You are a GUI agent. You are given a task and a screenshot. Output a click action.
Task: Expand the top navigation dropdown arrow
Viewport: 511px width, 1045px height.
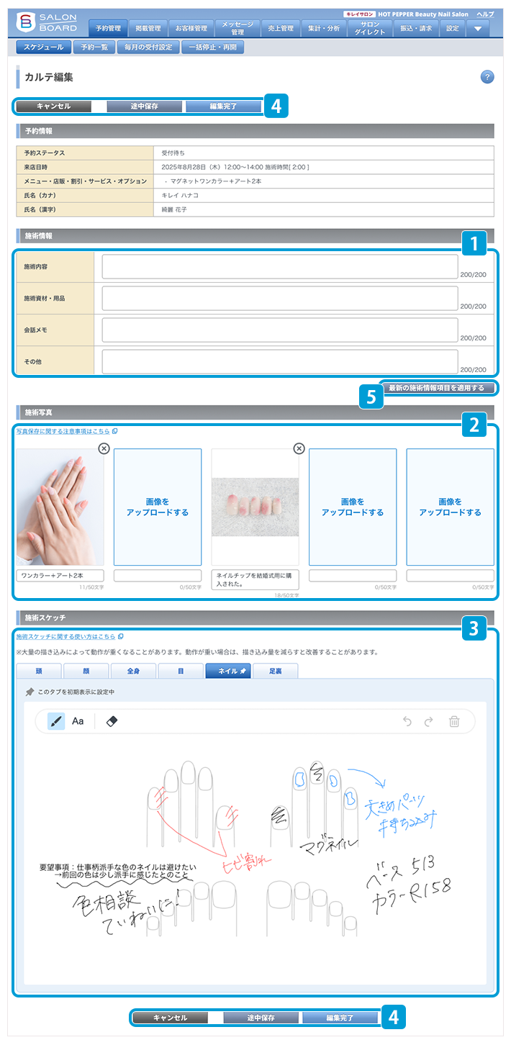coord(478,29)
